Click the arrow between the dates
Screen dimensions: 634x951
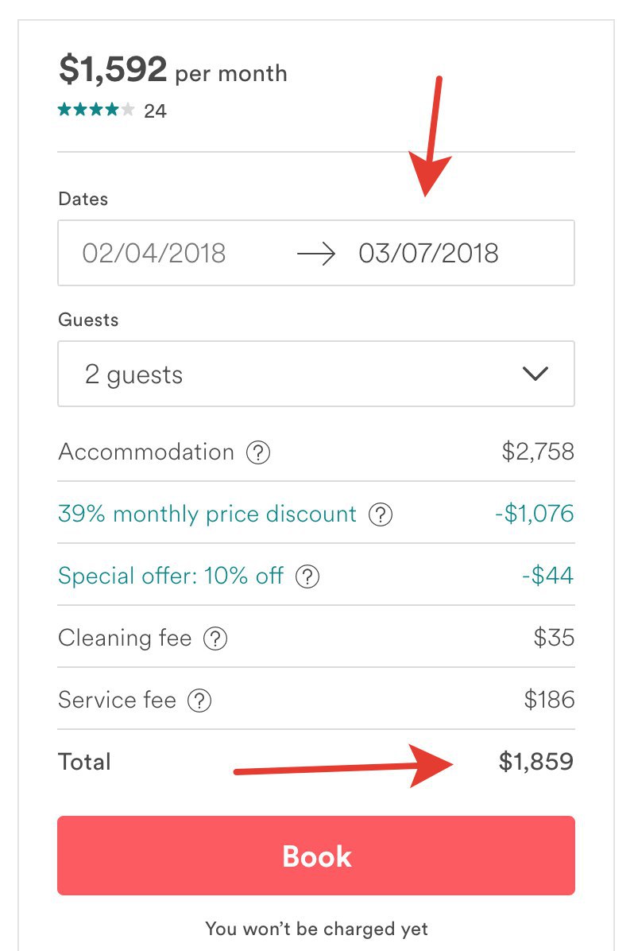coord(315,254)
